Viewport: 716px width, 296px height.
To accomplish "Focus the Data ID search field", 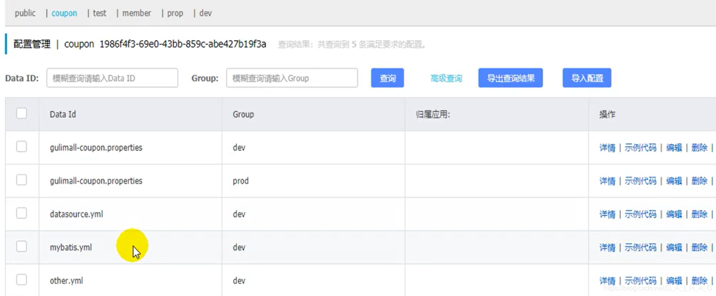I will (112, 78).
